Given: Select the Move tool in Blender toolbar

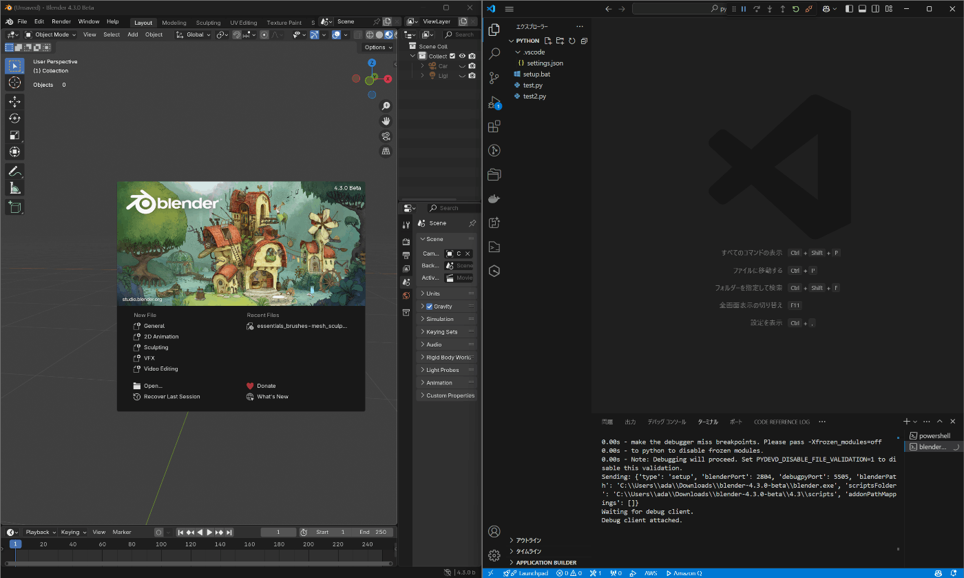Looking at the screenshot, I should [14, 101].
